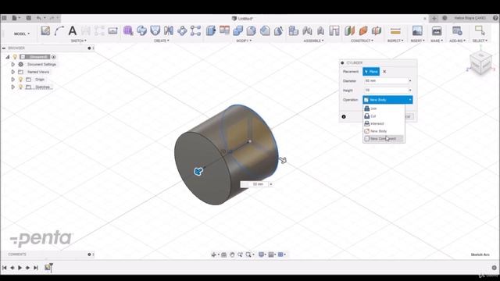500x281 pixels.
Task: Expand the Sketches folder node
Action: click(13, 87)
